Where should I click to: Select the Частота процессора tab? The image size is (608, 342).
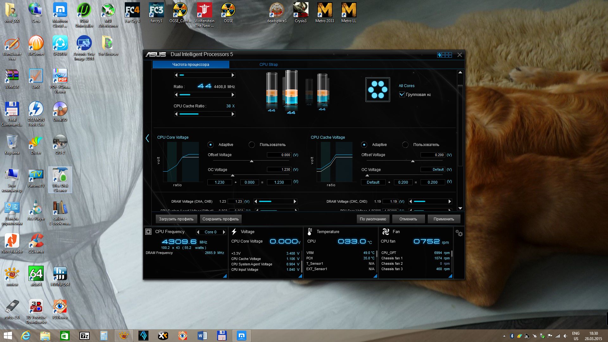point(191,65)
